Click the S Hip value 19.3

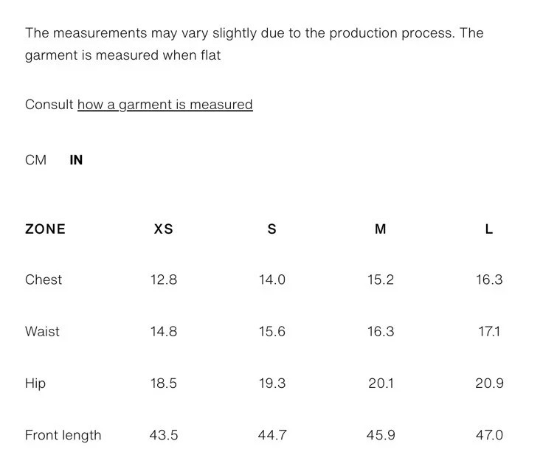pos(271,383)
